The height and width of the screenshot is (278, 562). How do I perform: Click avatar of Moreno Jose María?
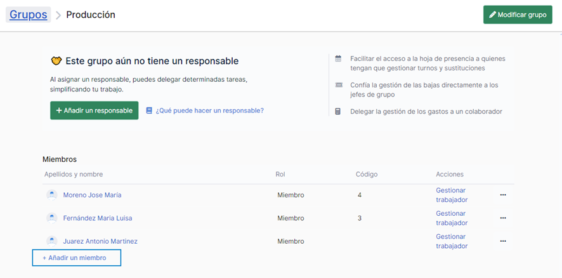(52, 195)
